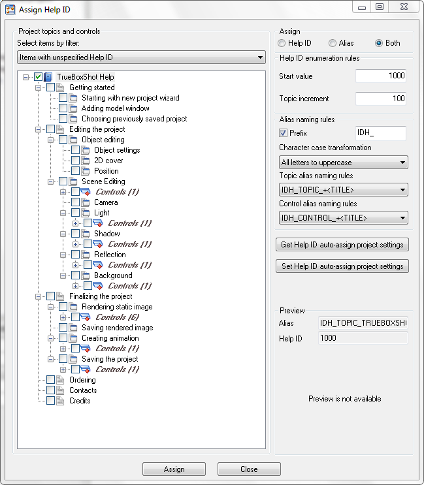Check the Starting with new project wizard checkbox

point(63,98)
